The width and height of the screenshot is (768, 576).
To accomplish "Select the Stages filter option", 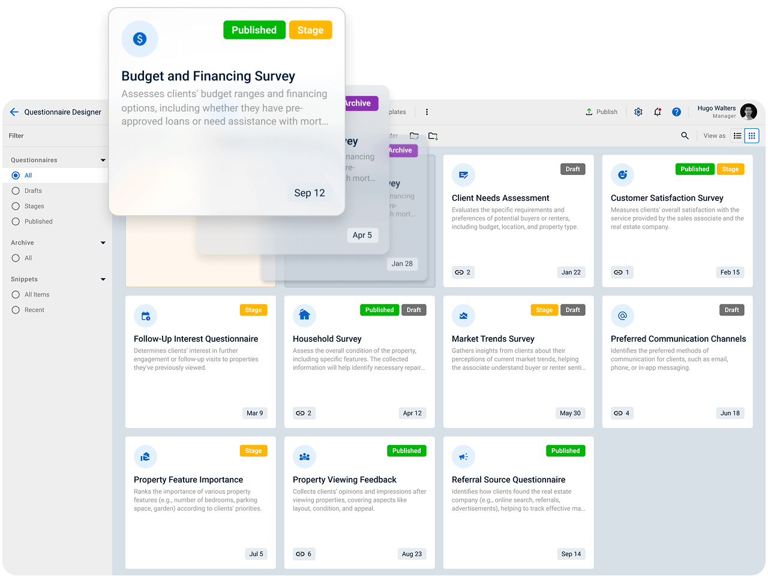I will click(x=16, y=206).
